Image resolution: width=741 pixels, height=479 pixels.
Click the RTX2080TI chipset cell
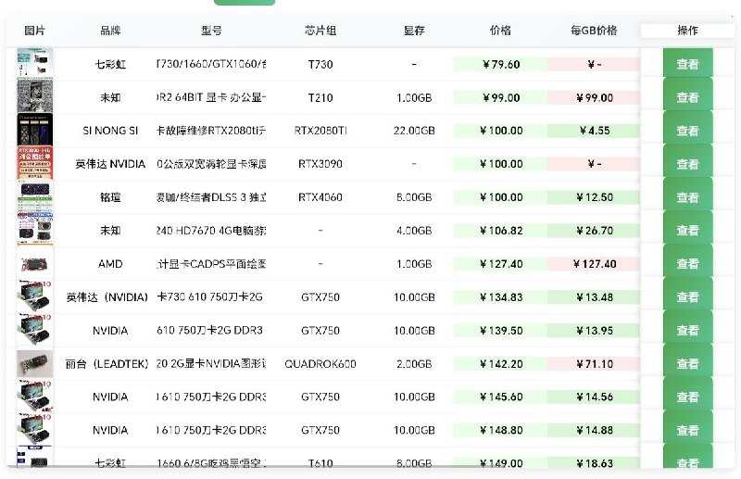320,131
